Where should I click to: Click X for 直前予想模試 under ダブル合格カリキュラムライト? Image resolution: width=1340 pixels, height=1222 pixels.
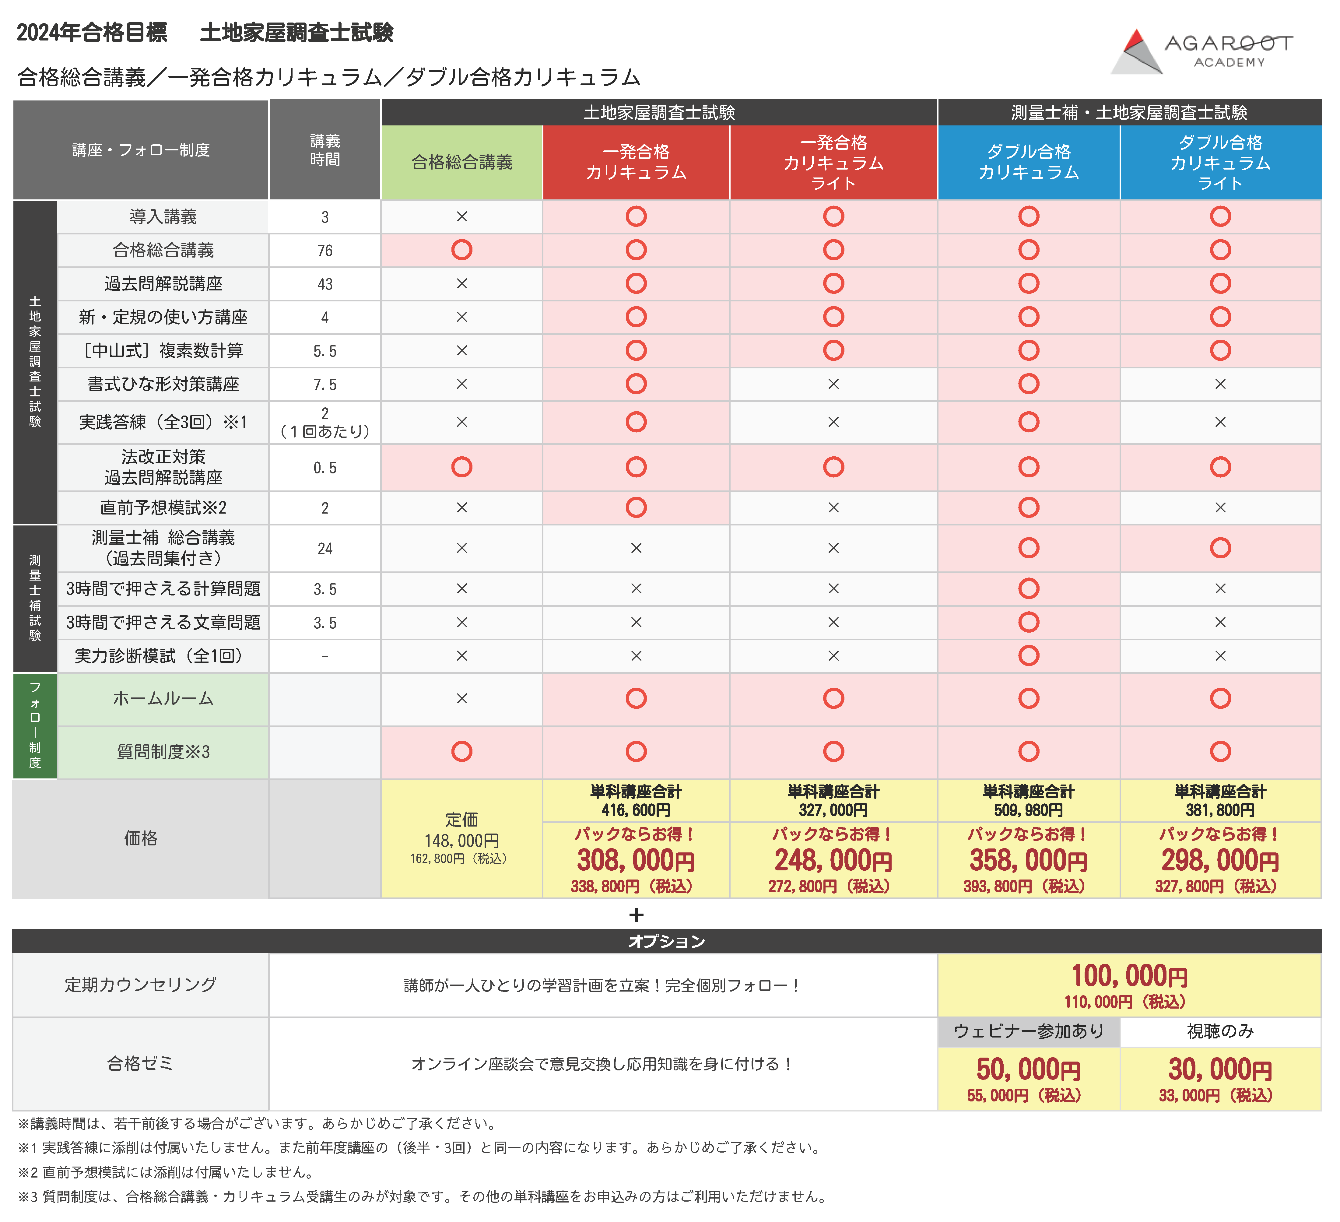(x=1220, y=508)
